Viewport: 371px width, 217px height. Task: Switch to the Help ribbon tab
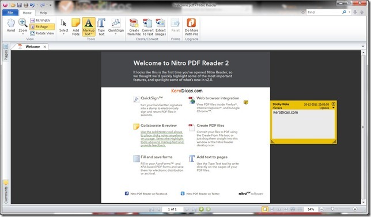43,13
